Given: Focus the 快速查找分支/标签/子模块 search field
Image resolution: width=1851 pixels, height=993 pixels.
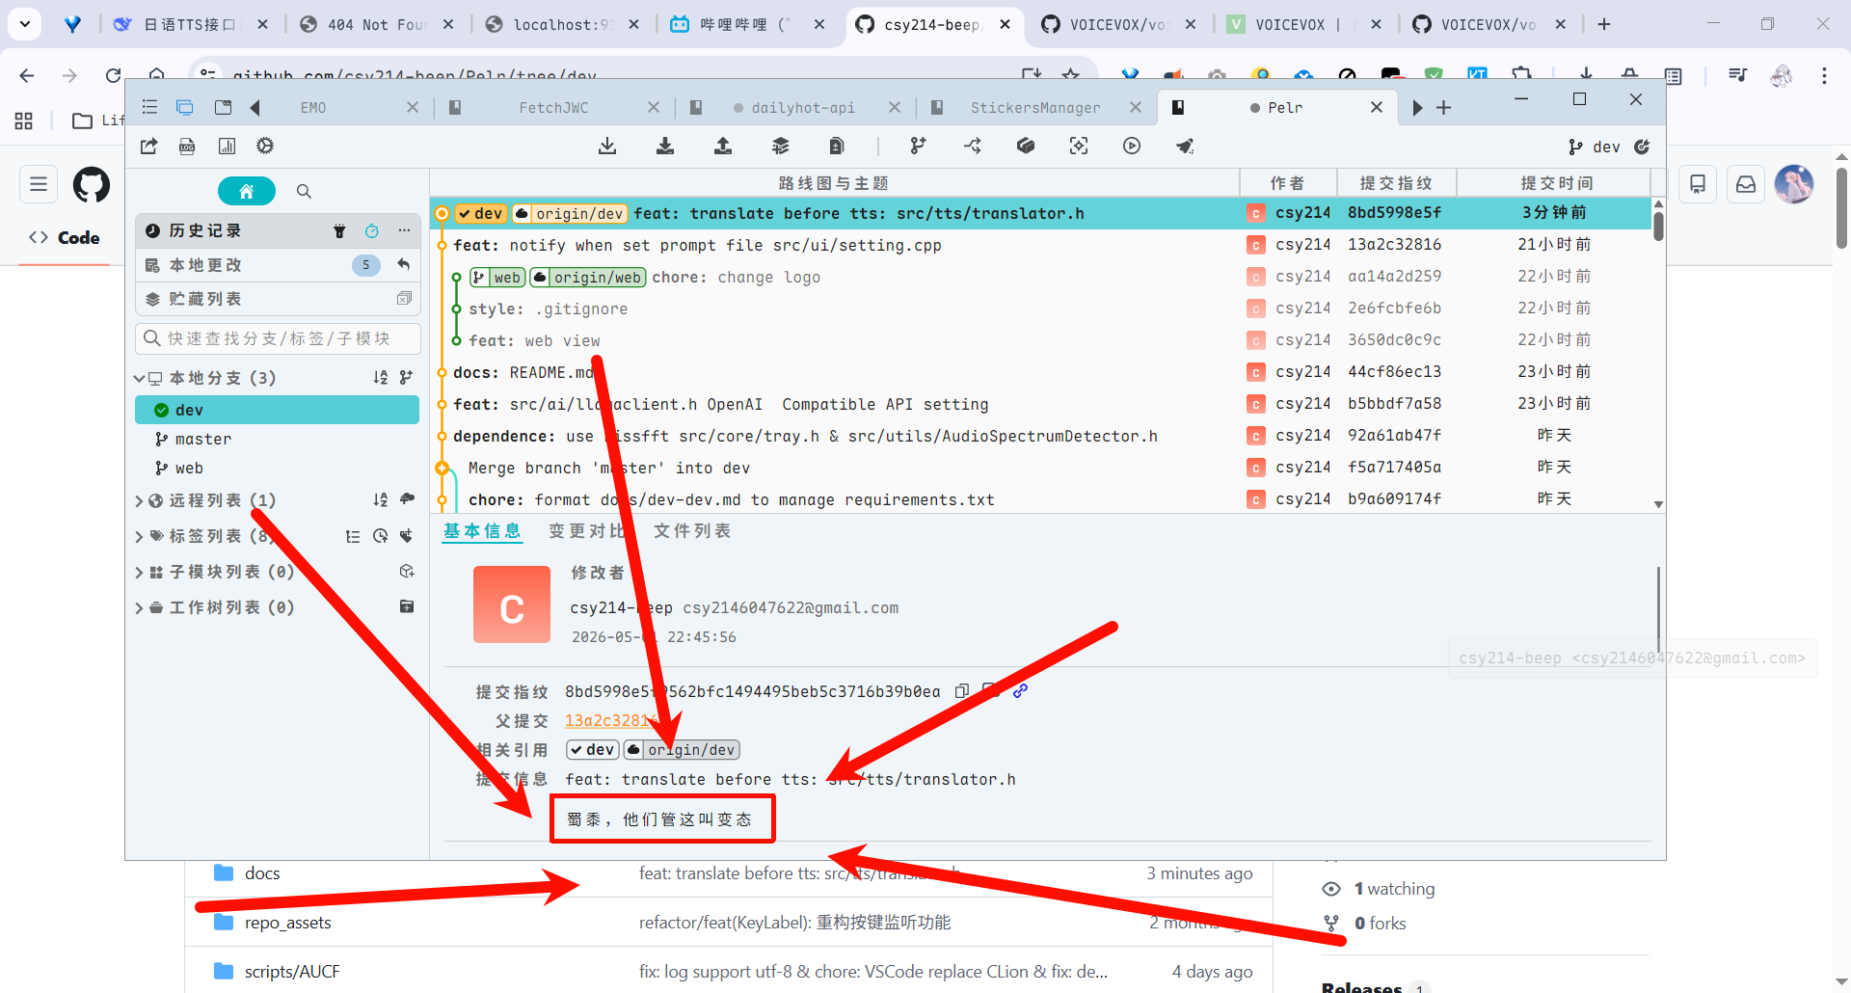Looking at the screenshot, I should pyautogui.click(x=278, y=338).
